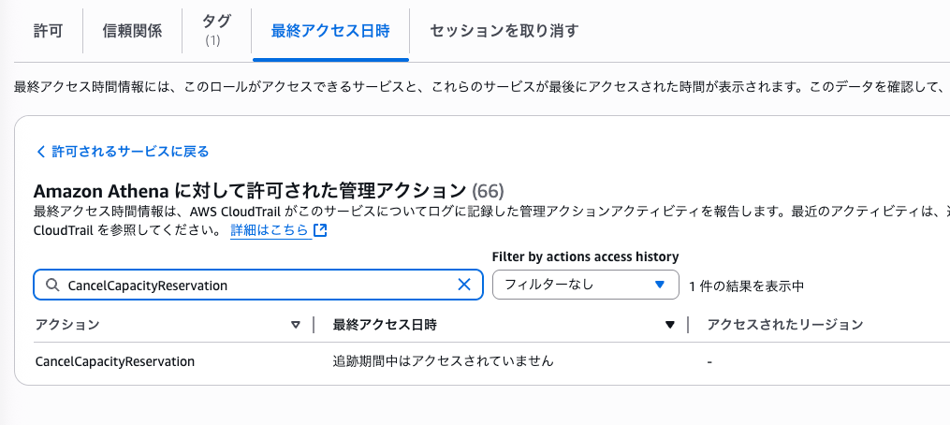
Task: Open the 信頼関係 tab
Action: click(132, 31)
